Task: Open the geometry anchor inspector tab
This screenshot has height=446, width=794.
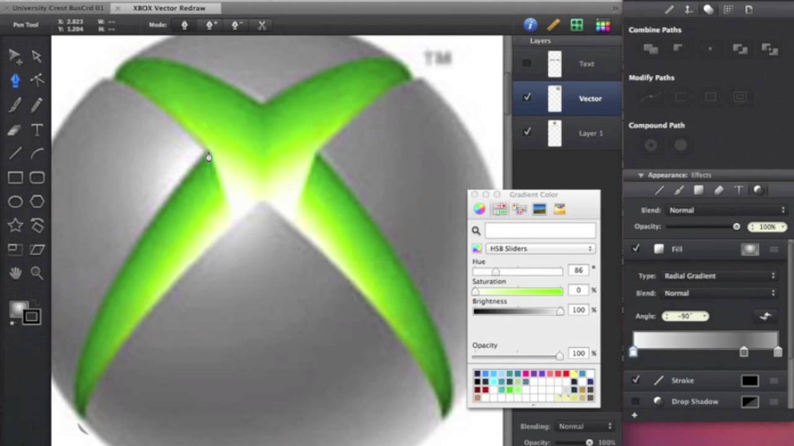Action: tap(688, 9)
